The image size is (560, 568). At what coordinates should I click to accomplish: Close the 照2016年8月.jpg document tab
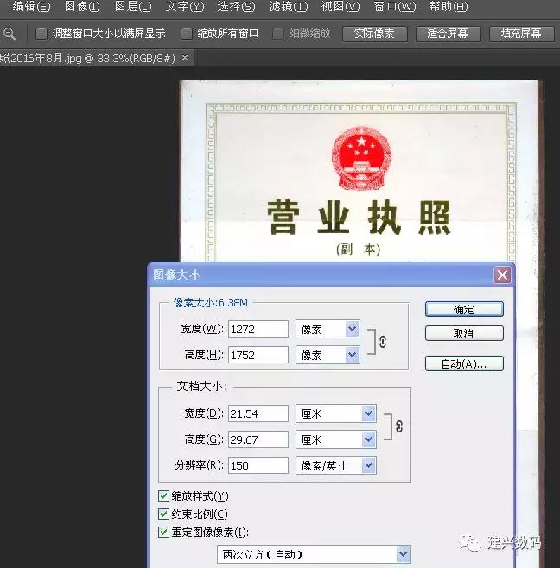[x=185, y=57]
